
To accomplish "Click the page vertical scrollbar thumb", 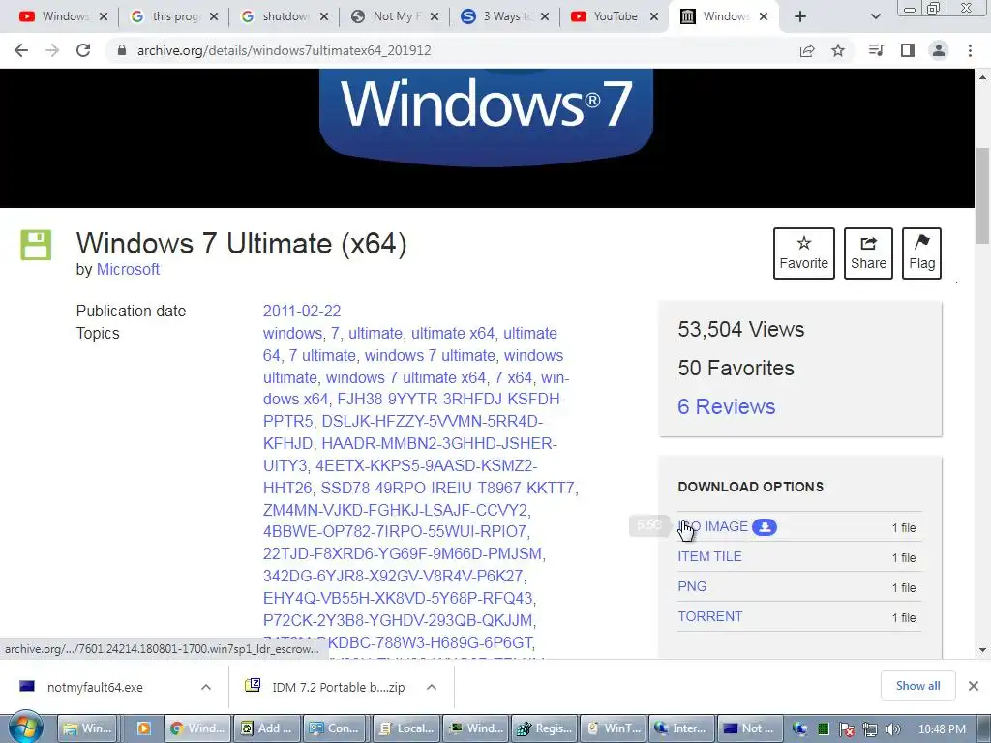I will (982, 195).
